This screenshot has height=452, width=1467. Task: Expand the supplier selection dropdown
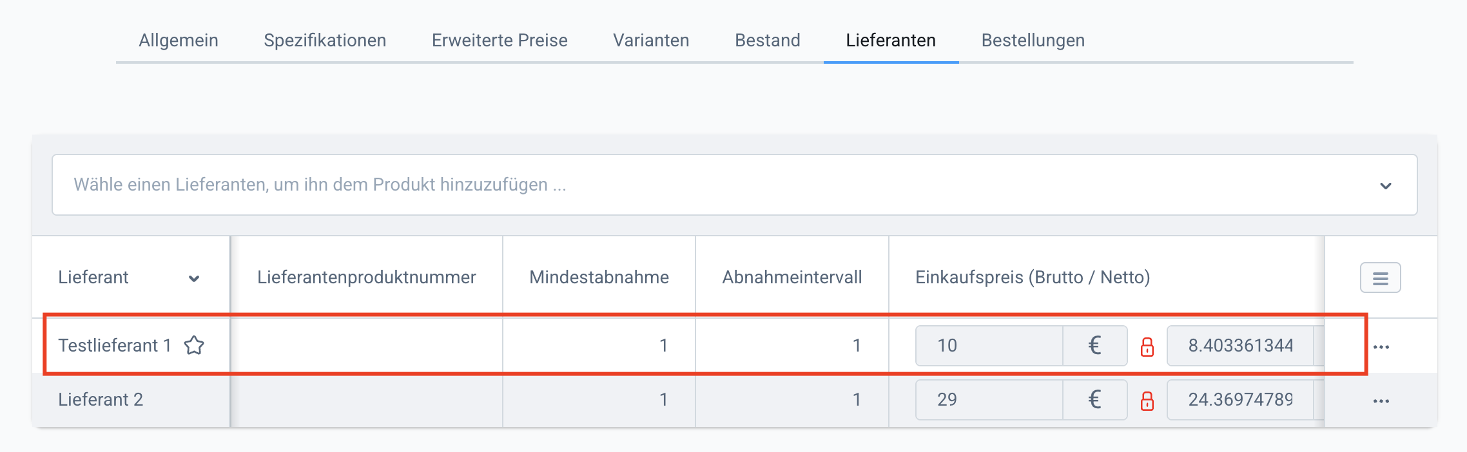[1385, 185]
